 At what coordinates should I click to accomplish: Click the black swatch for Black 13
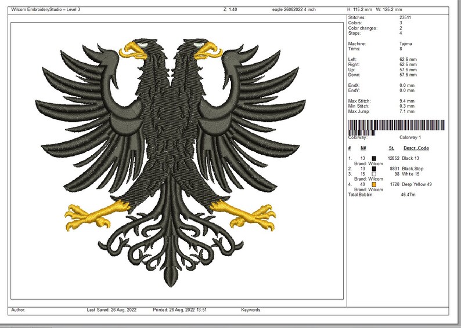pyautogui.click(x=374, y=158)
